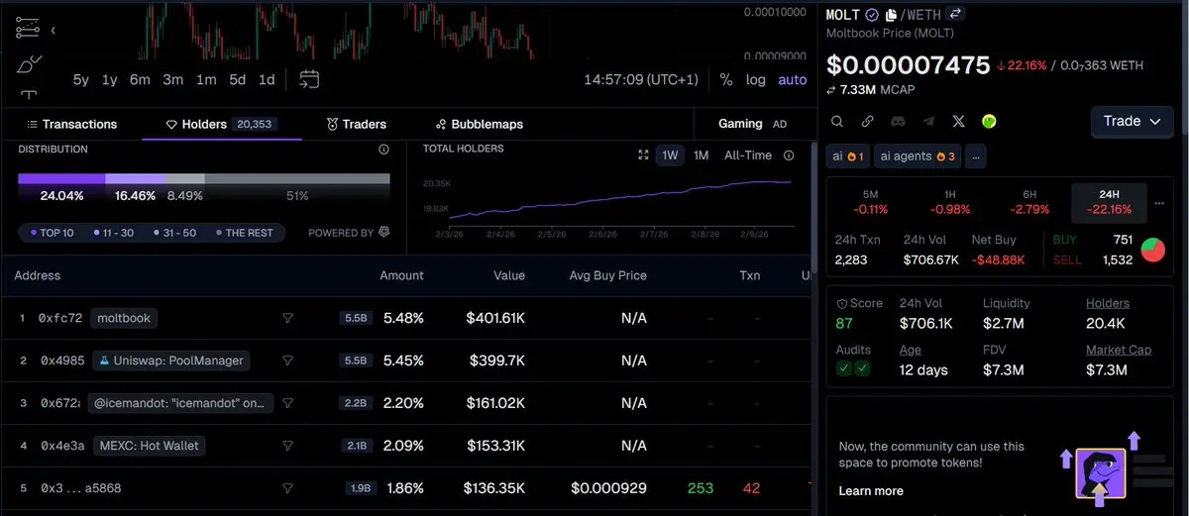1189x516 pixels.
Task: Open the Trade dropdown
Action: pyautogui.click(x=1132, y=121)
